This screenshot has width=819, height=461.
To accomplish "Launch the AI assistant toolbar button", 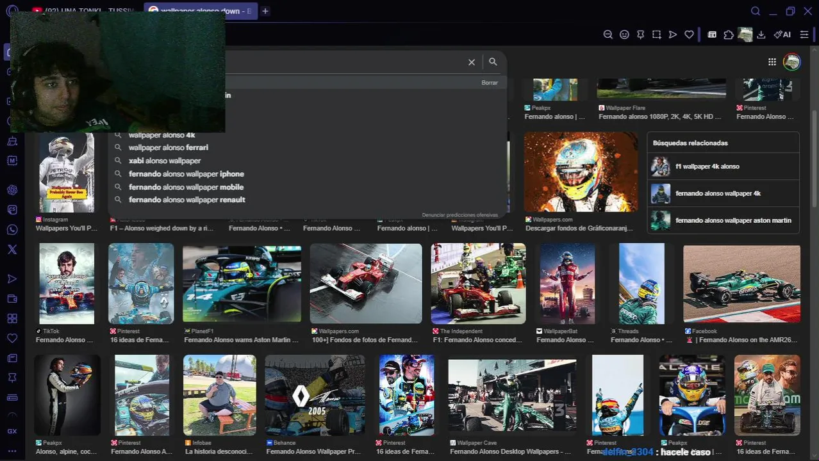I will [x=782, y=35].
